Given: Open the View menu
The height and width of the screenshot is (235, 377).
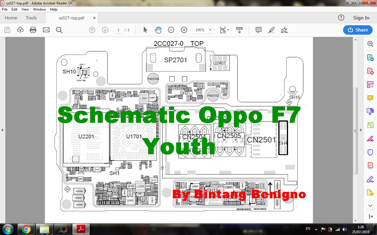Looking at the screenshot, I should [x=25, y=9].
